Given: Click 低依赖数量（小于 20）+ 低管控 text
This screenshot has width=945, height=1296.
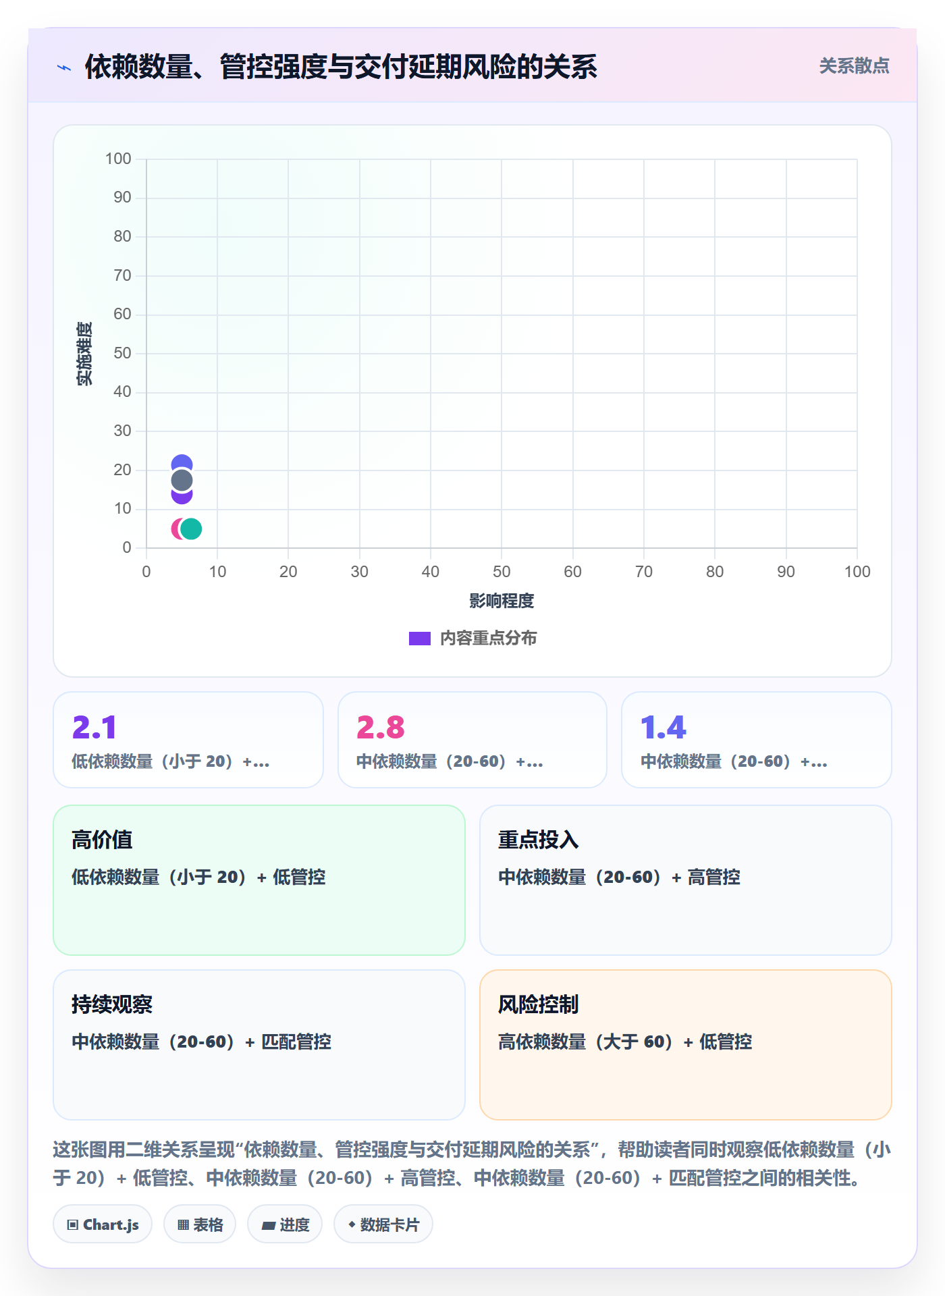Looking at the screenshot, I should point(198,877).
